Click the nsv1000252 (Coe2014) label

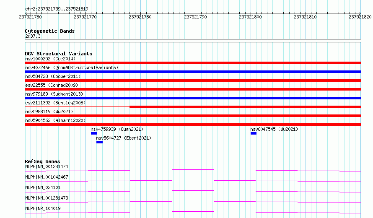point(50,59)
